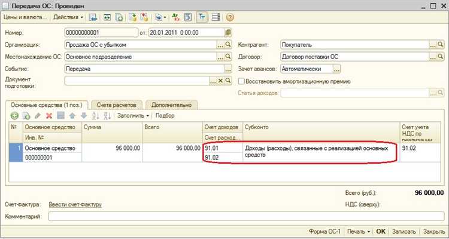Click the Подбор button
The height and width of the screenshot is (239, 449).
click(165, 115)
